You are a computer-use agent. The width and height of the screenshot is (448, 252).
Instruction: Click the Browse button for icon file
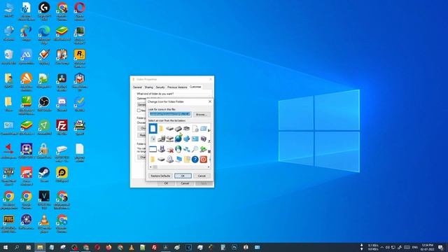click(202, 114)
